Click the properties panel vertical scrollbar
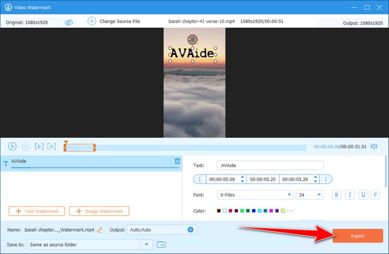The image size is (389, 254). point(386,171)
